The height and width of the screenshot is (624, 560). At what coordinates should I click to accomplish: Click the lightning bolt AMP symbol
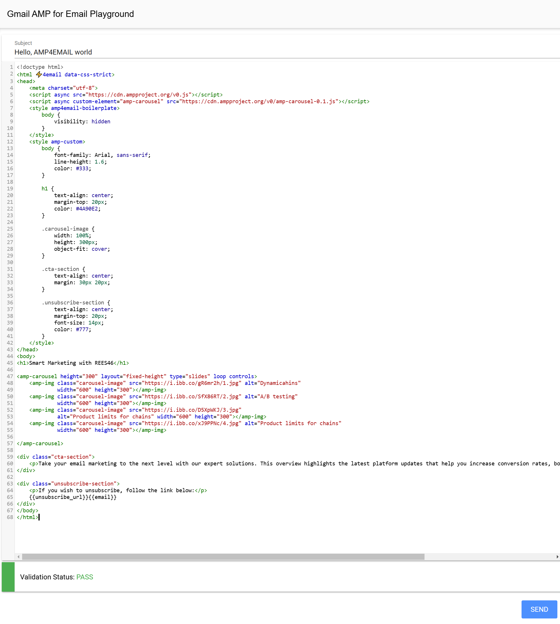pos(39,75)
